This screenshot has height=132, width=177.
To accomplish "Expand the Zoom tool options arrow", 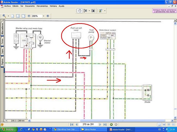I will pyautogui.click(x=8, y=16).
